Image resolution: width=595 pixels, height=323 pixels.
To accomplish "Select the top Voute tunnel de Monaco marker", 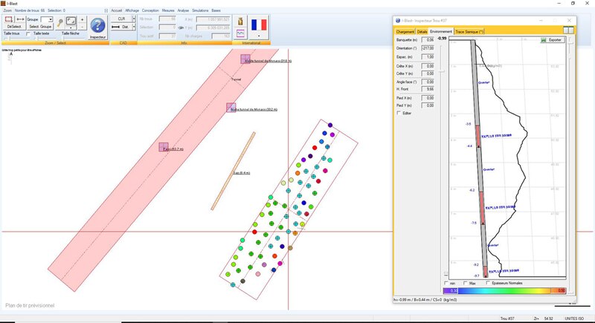I will tap(245, 59).
